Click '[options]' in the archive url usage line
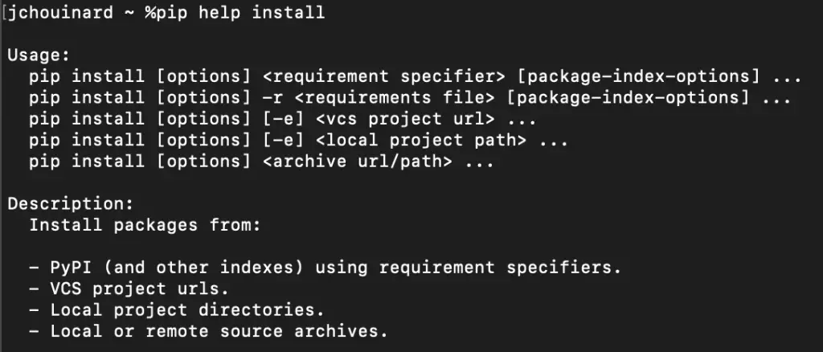The width and height of the screenshot is (823, 352). point(203,161)
